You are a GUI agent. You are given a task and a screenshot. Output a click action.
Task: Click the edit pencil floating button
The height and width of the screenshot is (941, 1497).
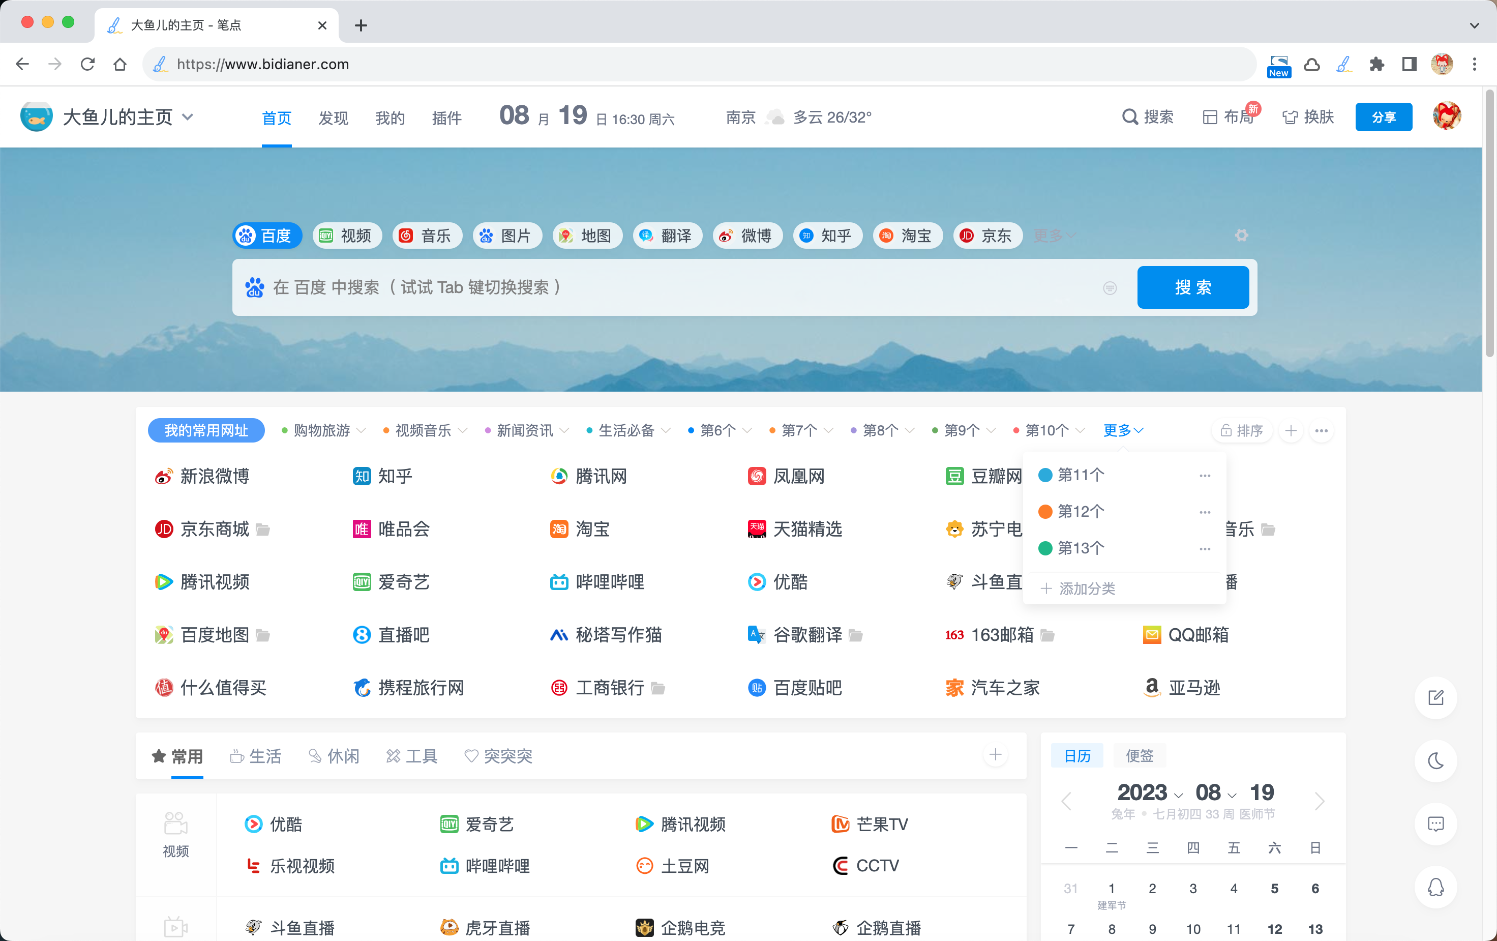tap(1435, 698)
